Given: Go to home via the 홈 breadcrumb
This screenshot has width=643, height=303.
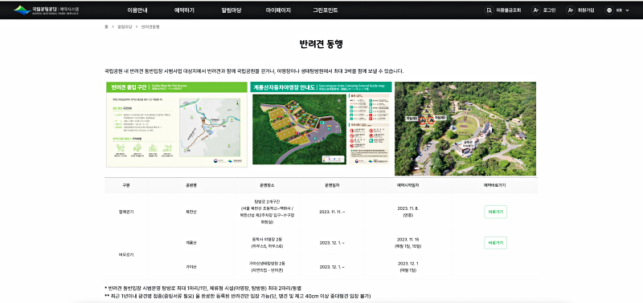Looking at the screenshot, I should click(x=106, y=27).
